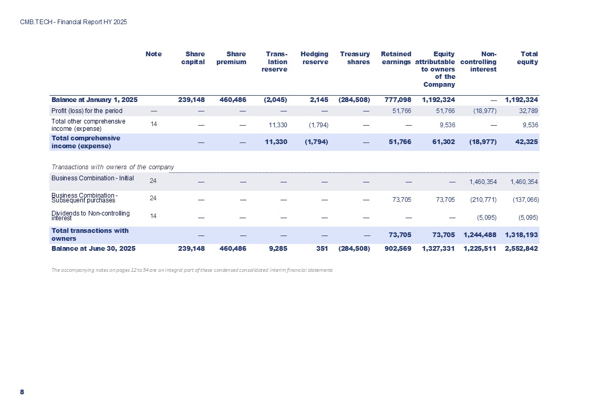This screenshot has height=419, width=590.
Task: Select the 'Balance at January 1, 2025' row label
Action: (x=94, y=100)
